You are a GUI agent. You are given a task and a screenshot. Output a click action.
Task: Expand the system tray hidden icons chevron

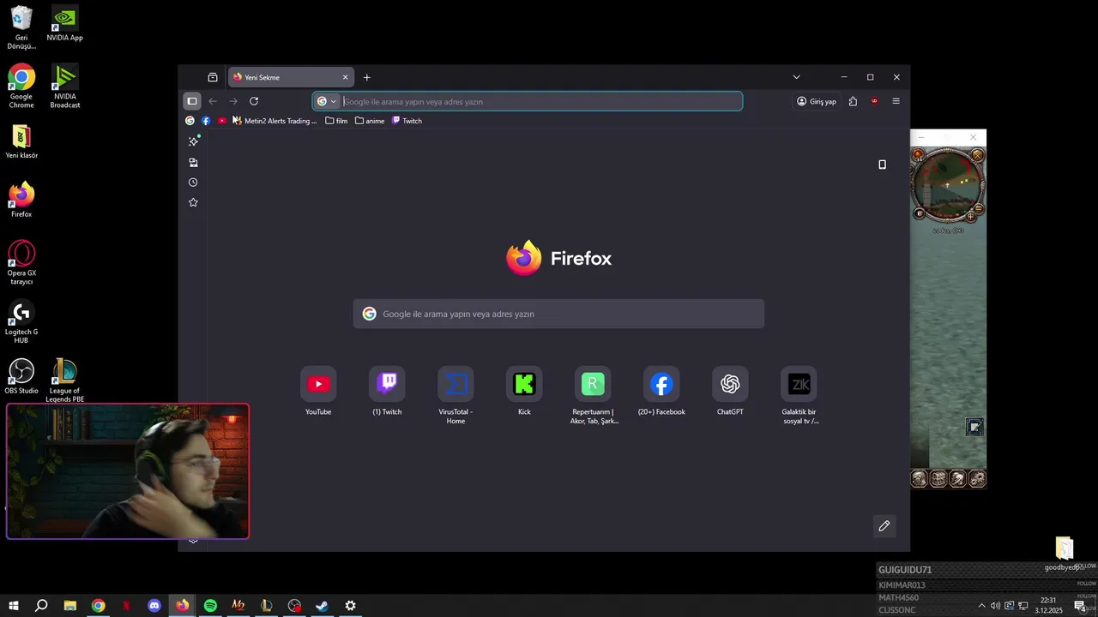pyautogui.click(x=981, y=606)
